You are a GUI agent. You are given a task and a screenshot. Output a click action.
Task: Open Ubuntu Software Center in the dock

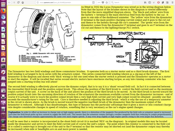[3, 54]
